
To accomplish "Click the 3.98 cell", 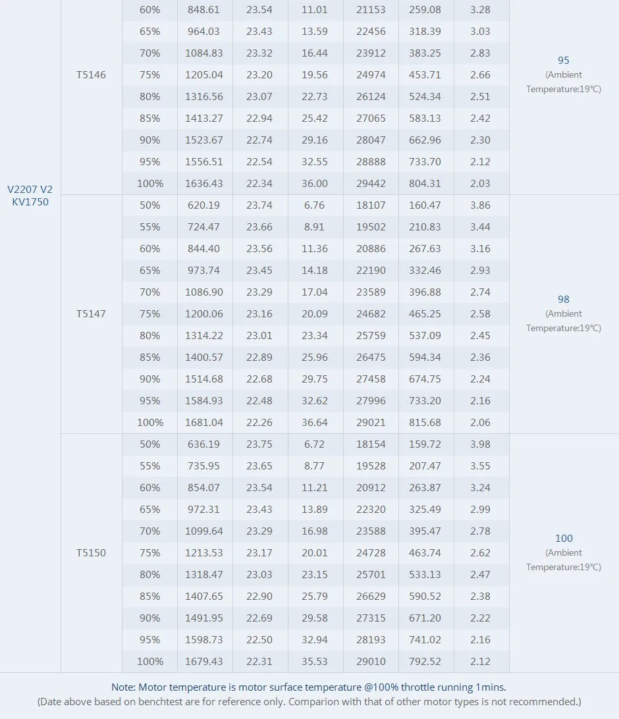I will pyautogui.click(x=481, y=444).
